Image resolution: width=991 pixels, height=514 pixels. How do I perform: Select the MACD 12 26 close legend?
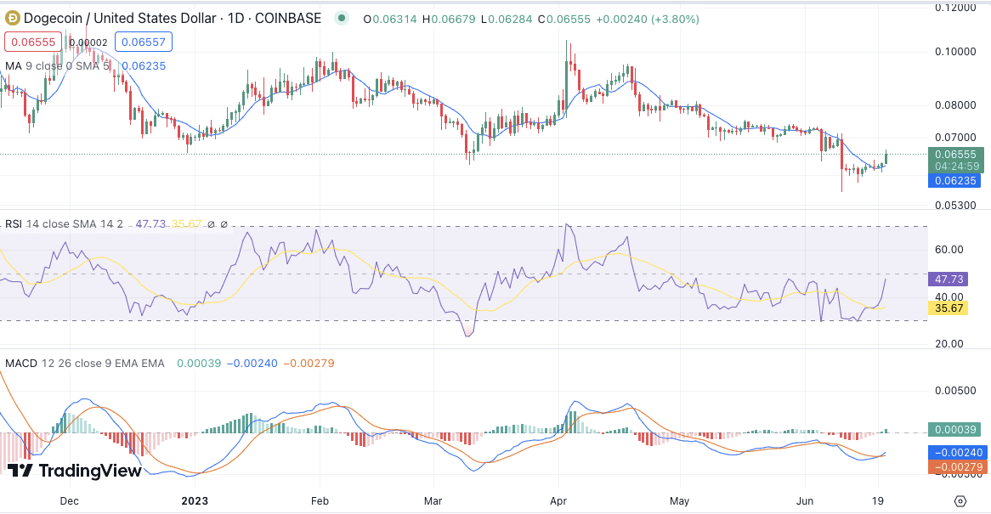coord(85,363)
